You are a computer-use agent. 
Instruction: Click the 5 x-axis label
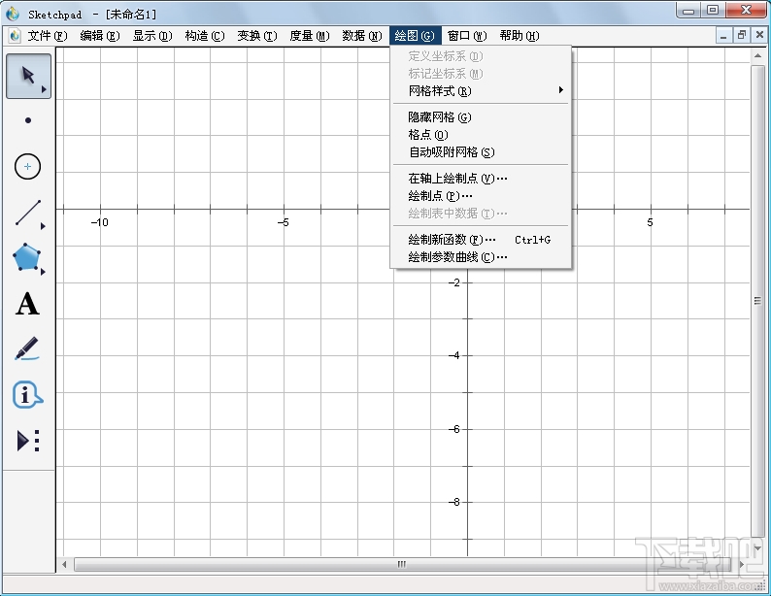pyautogui.click(x=650, y=222)
